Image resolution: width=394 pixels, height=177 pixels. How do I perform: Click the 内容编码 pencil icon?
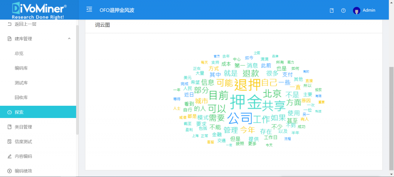(x=10, y=156)
